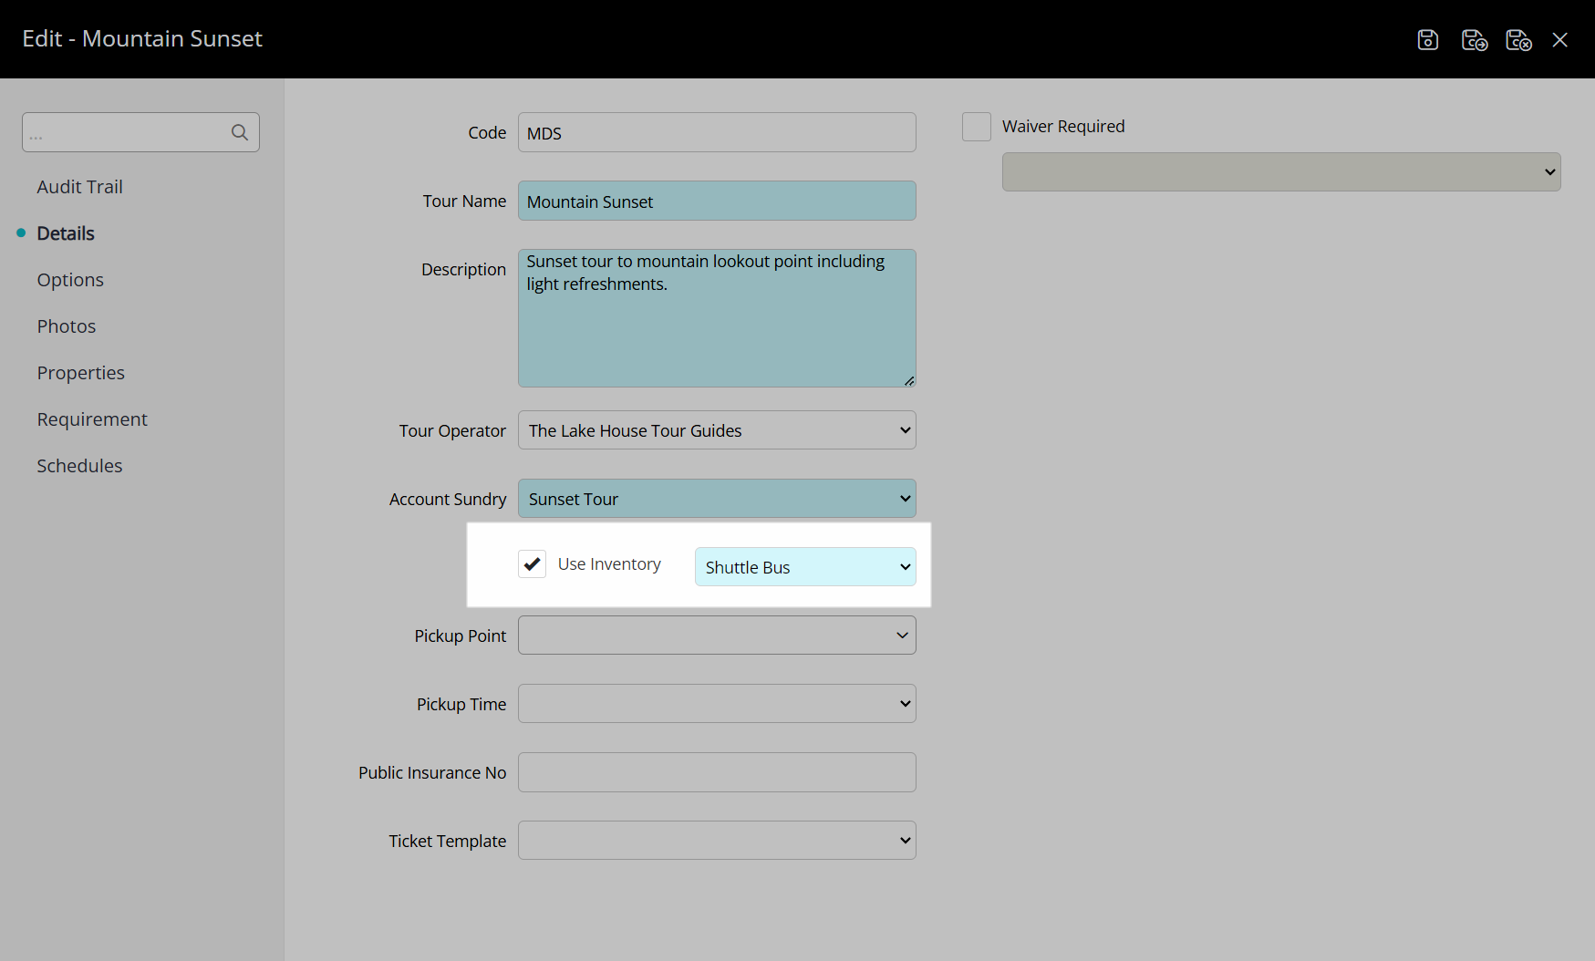Screen dimensions: 1595x961
Task: Open the Requirement section
Action: click(92, 419)
